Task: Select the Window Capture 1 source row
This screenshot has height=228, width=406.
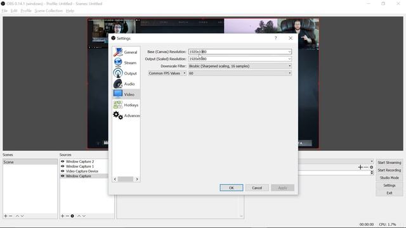Action: click(84, 166)
